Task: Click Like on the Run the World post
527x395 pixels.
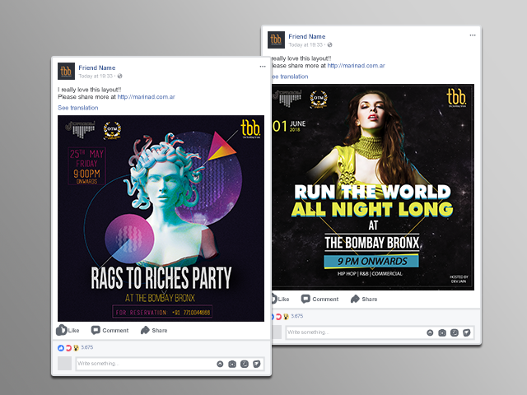Action: 281,299
